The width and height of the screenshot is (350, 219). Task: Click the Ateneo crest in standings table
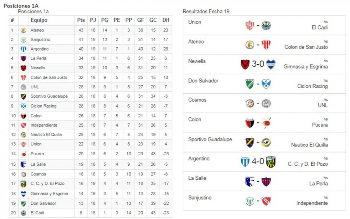(23, 30)
